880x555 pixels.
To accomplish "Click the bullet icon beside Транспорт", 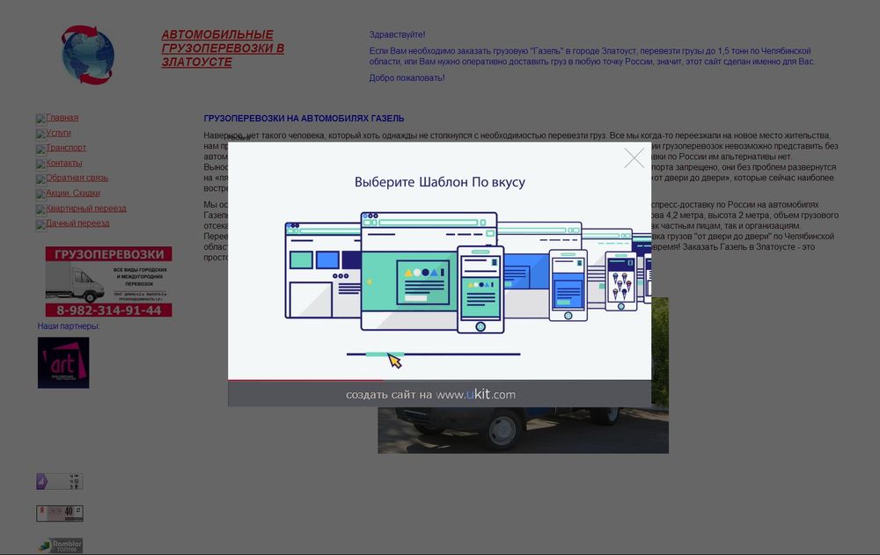I will click(x=41, y=150).
